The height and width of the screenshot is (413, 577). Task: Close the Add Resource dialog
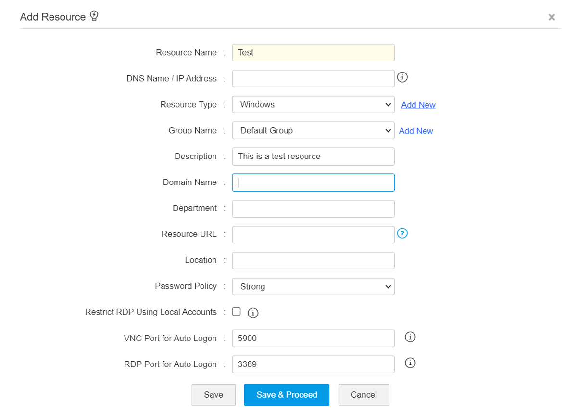pyautogui.click(x=552, y=17)
